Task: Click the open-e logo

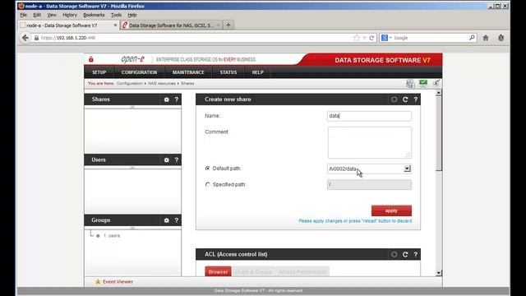Action: 133,59
